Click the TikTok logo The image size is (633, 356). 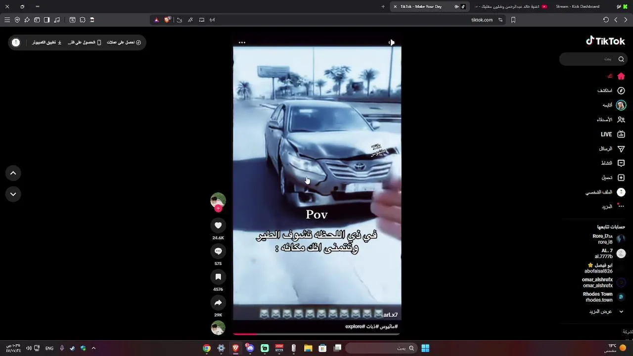coord(606,41)
